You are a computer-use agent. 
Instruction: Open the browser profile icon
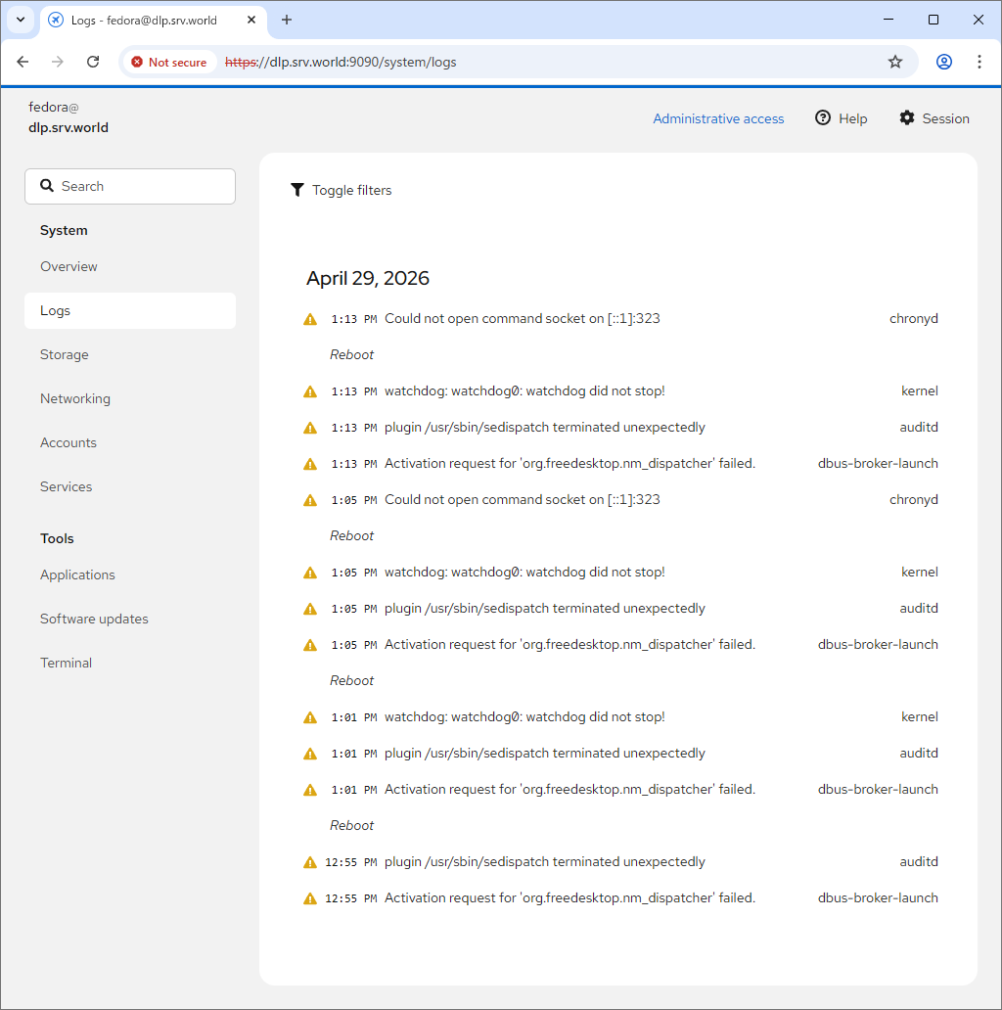click(x=944, y=62)
